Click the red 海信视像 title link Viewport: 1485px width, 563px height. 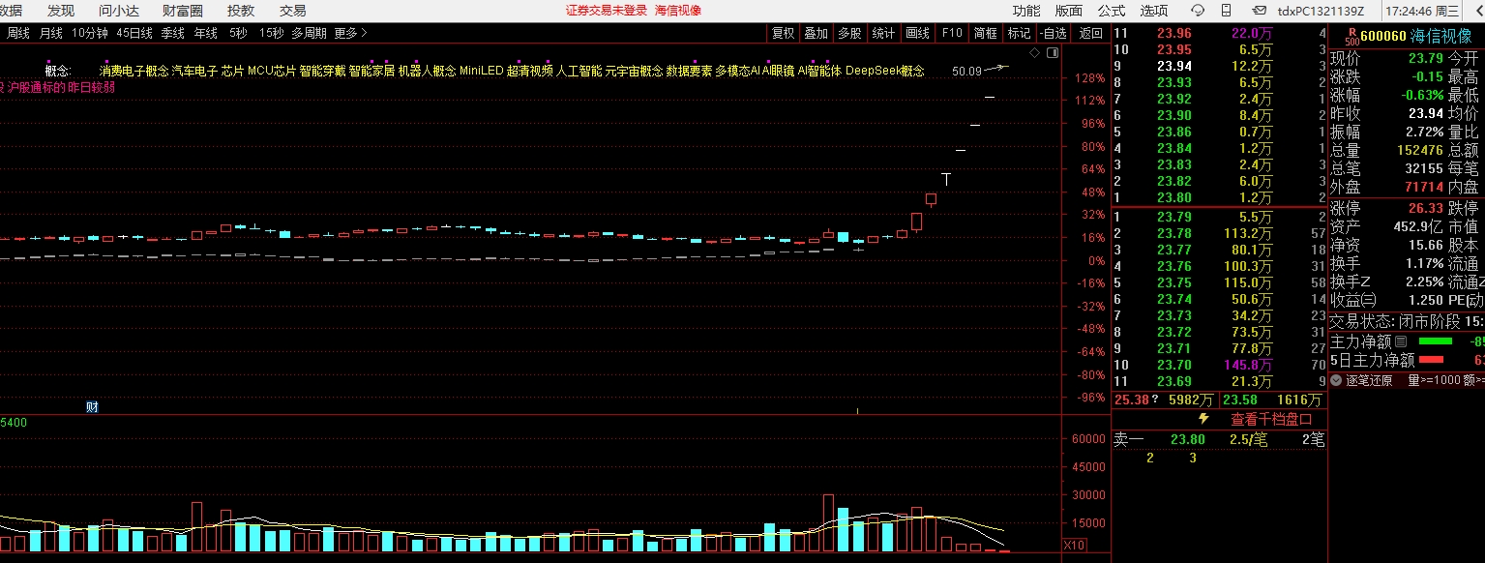(x=678, y=11)
